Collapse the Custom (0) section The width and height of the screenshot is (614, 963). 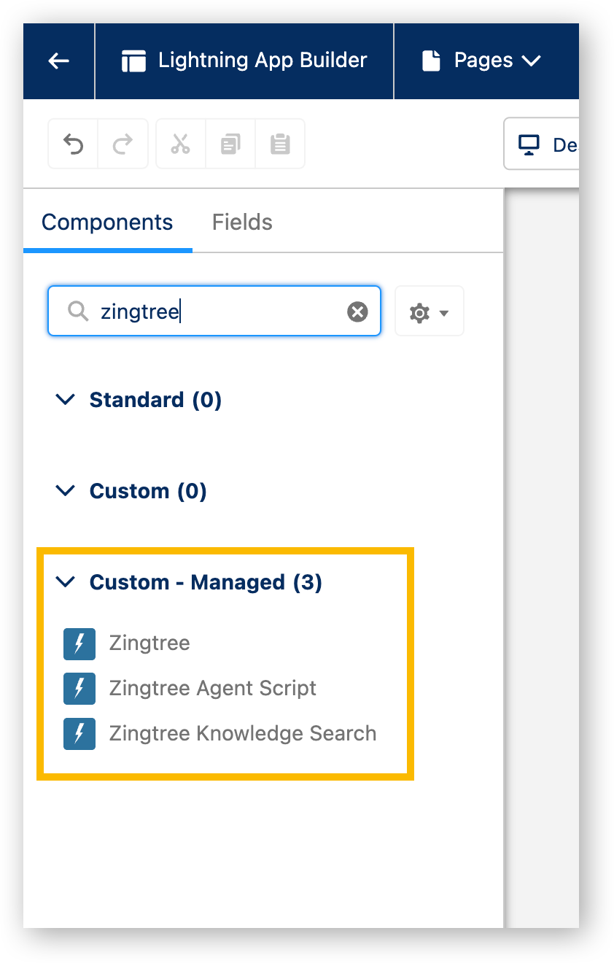pyautogui.click(x=65, y=490)
